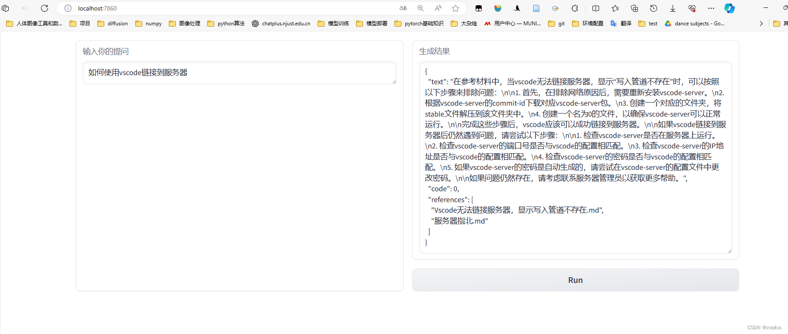This screenshot has width=788, height=334.
Task: Open the pytorch基础知识 bookmark folder
Action: click(419, 24)
